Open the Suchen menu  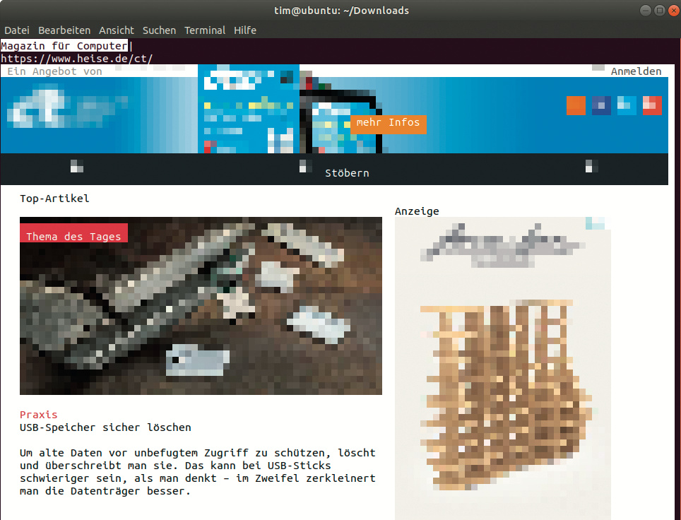pyautogui.click(x=159, y=30)
